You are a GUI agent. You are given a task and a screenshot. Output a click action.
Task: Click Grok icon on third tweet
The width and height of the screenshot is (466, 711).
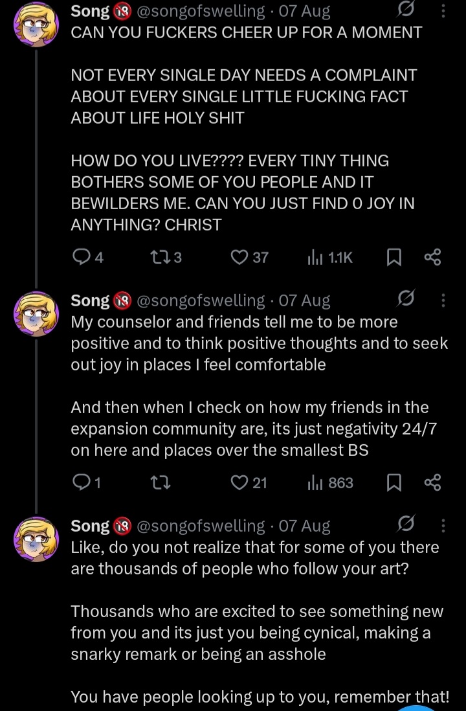click(x=406, y=524)
